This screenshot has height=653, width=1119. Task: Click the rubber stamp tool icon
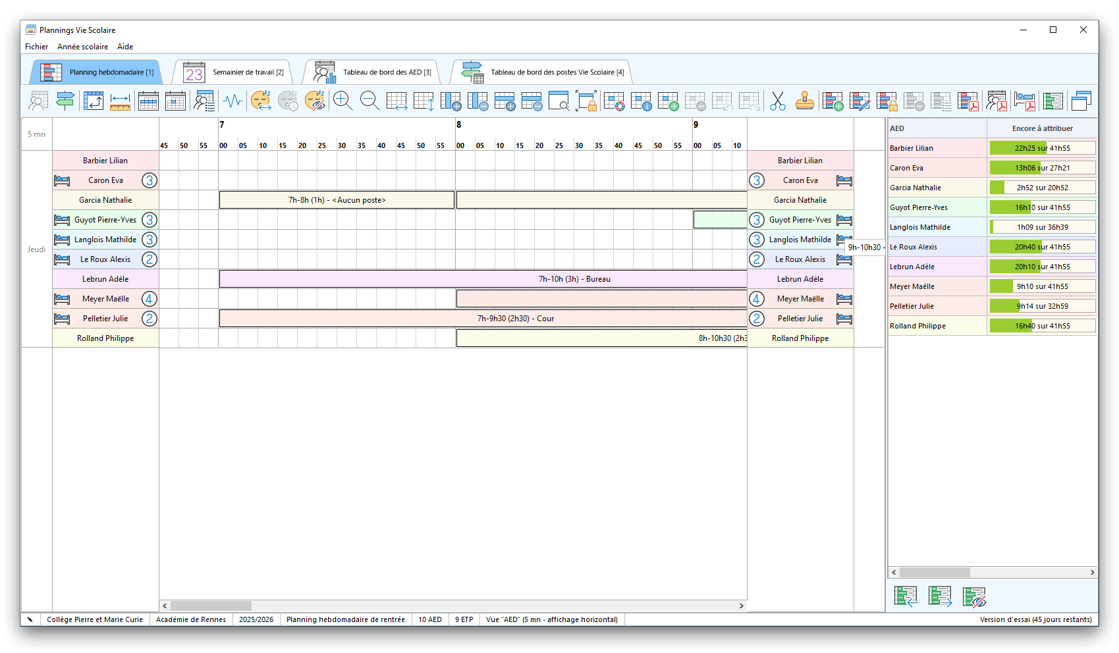click(804, 101)
